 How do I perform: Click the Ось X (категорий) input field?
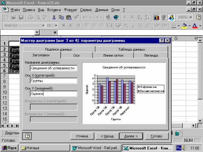pyautogui.click(x=53, y=81)
